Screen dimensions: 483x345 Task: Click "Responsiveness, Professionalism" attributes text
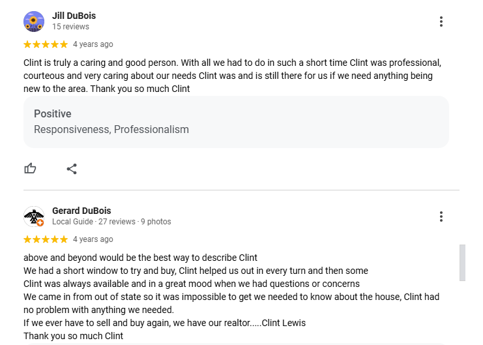click(x=111, y=129)
